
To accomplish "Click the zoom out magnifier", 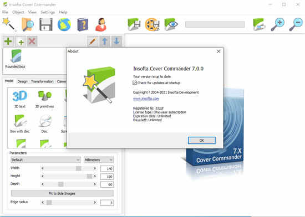I will pyautogui.click(x=296, y=24).
